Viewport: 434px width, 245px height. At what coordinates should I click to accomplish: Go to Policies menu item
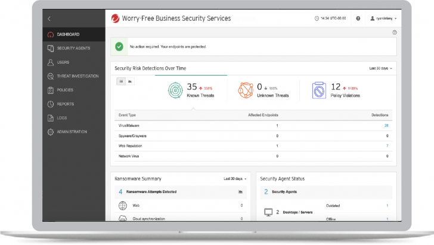click(x=74, y=90)
